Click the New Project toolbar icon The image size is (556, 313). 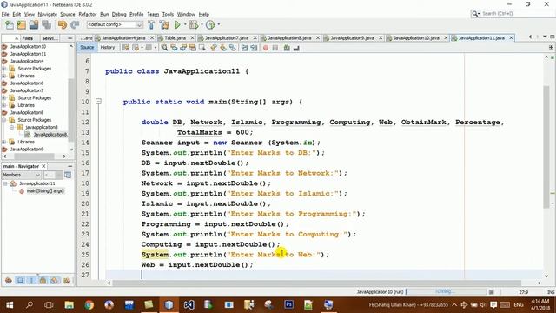pyautogui.click(x=21, y=25)
